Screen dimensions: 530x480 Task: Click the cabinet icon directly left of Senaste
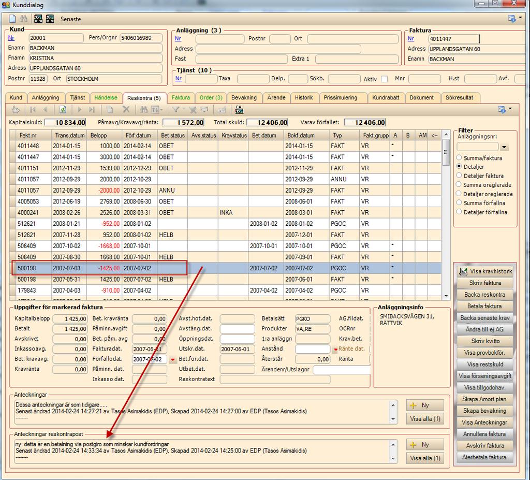point(50,19)
